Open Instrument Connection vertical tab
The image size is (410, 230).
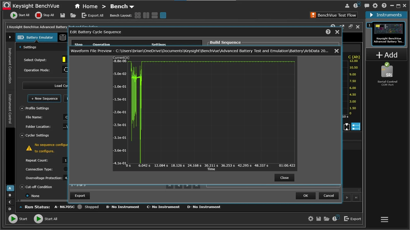(10, 66)
